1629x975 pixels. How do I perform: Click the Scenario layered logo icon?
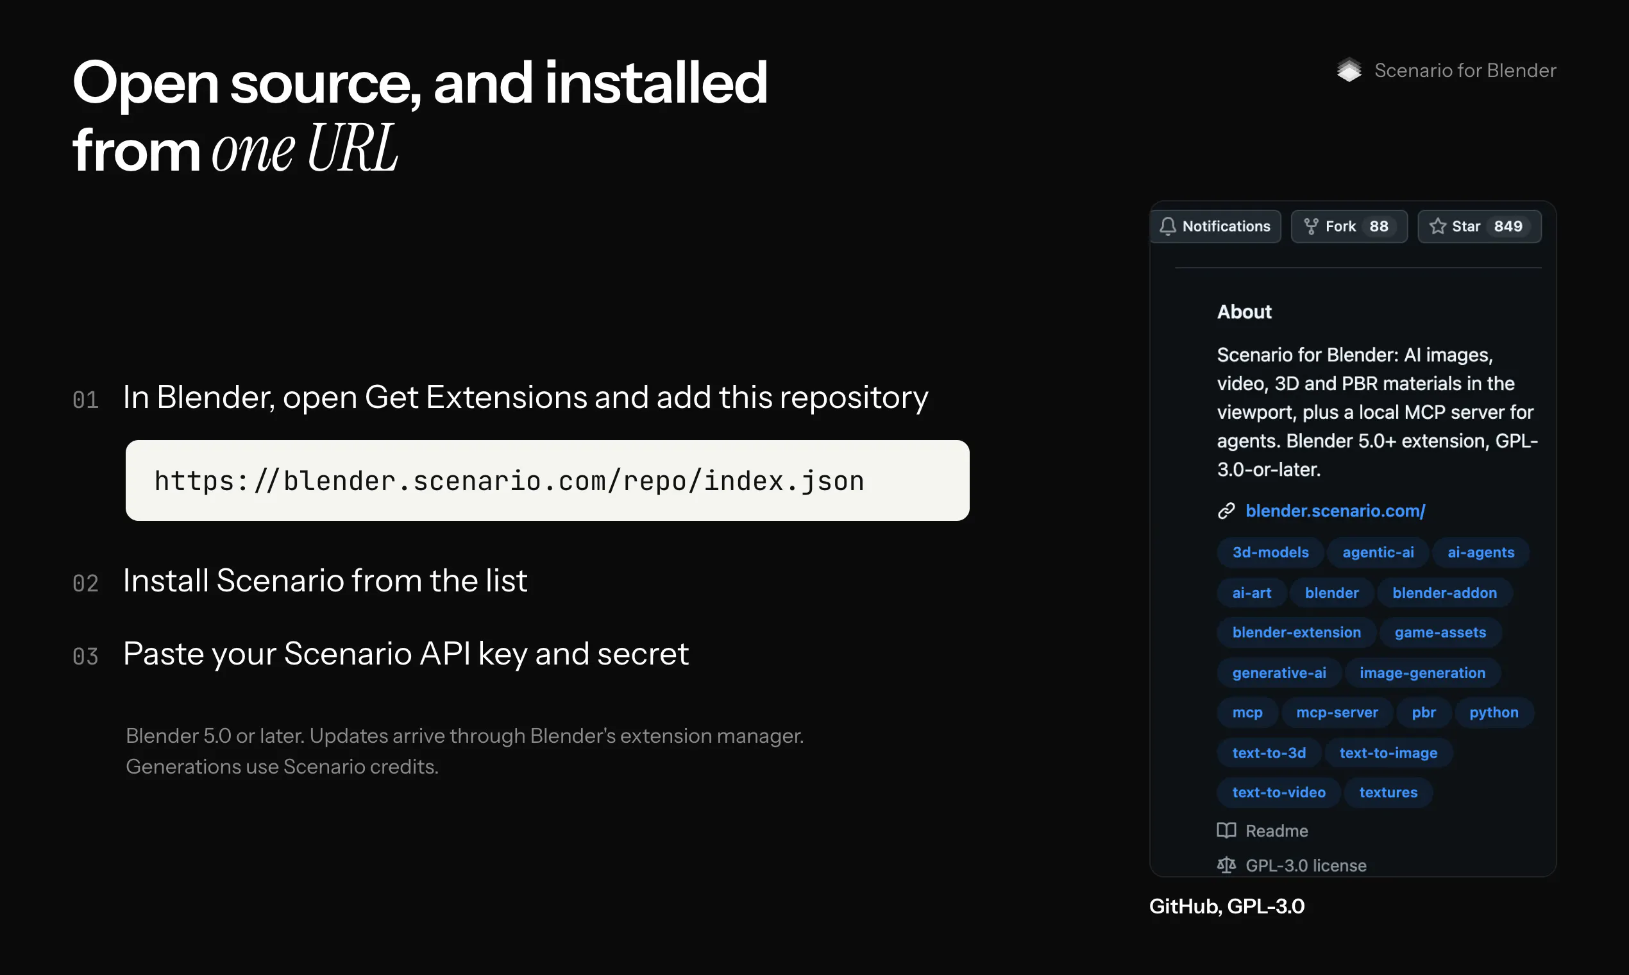(x=1349, y=70)
